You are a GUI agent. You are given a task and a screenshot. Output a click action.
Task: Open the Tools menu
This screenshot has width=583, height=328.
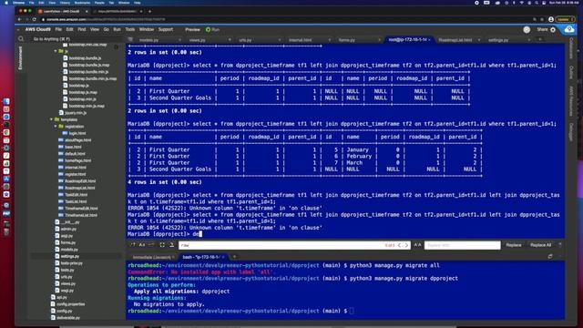click(x=129, y=29)
